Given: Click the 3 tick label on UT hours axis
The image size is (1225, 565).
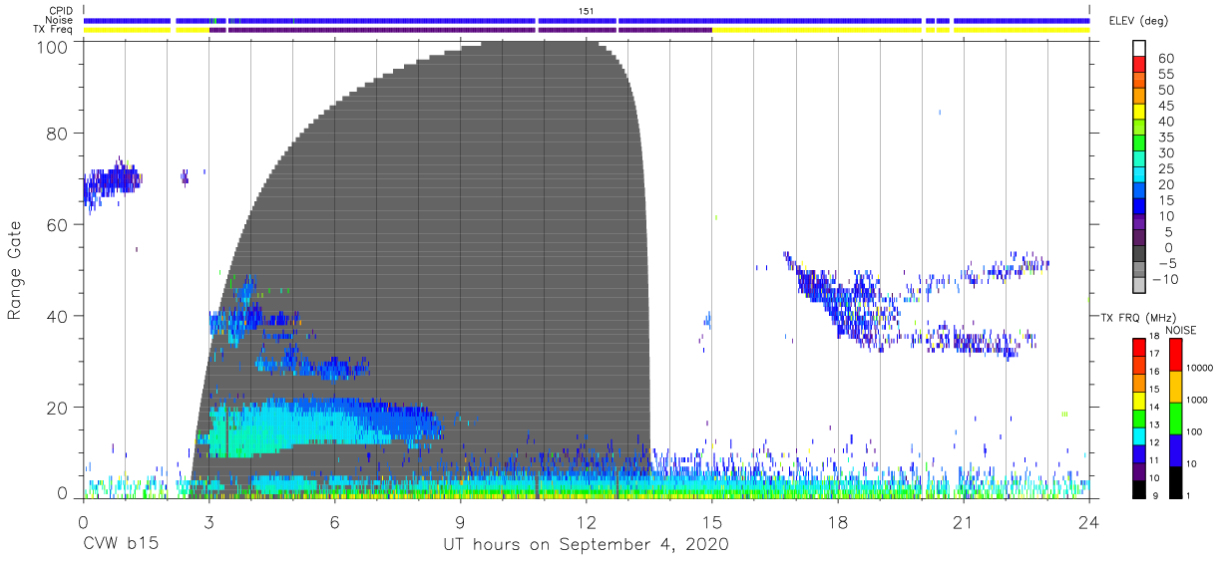Looking at the screenshot, I should click(x=208, y=522).
